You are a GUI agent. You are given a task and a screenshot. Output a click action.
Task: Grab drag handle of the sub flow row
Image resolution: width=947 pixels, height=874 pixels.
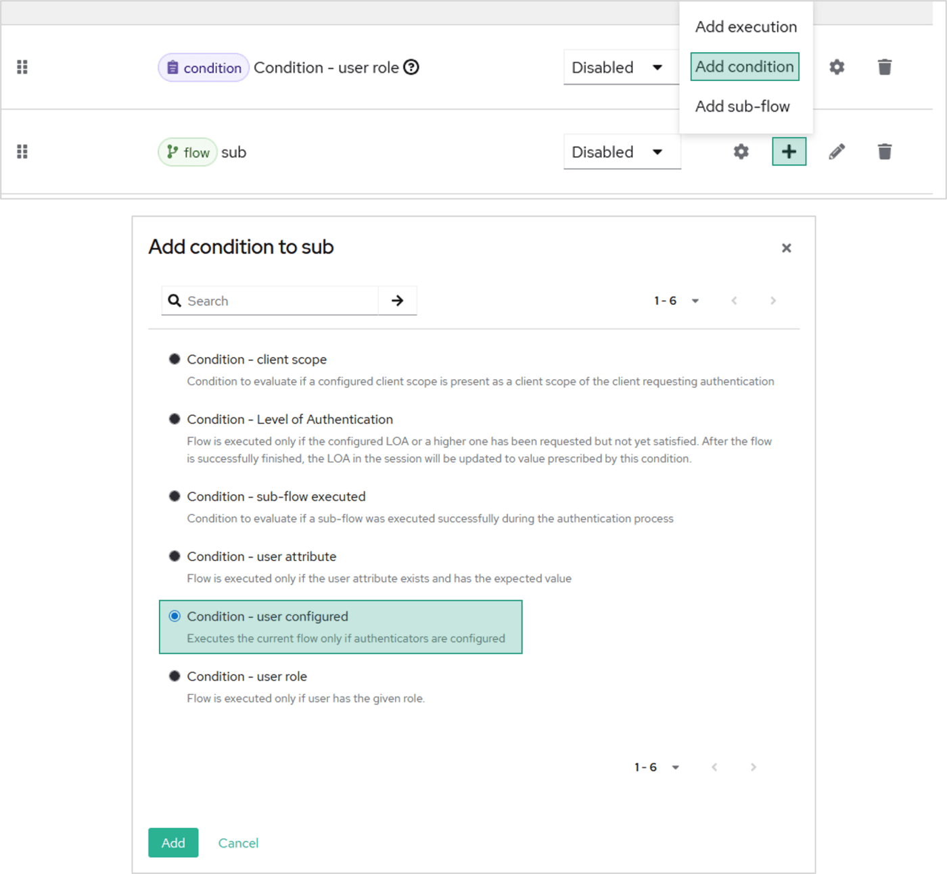[x=22, y=151]
